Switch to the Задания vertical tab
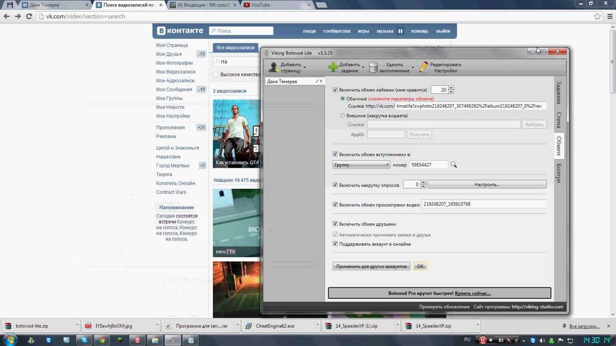Screen dimensions: 616x346 [x=559, y=92]
